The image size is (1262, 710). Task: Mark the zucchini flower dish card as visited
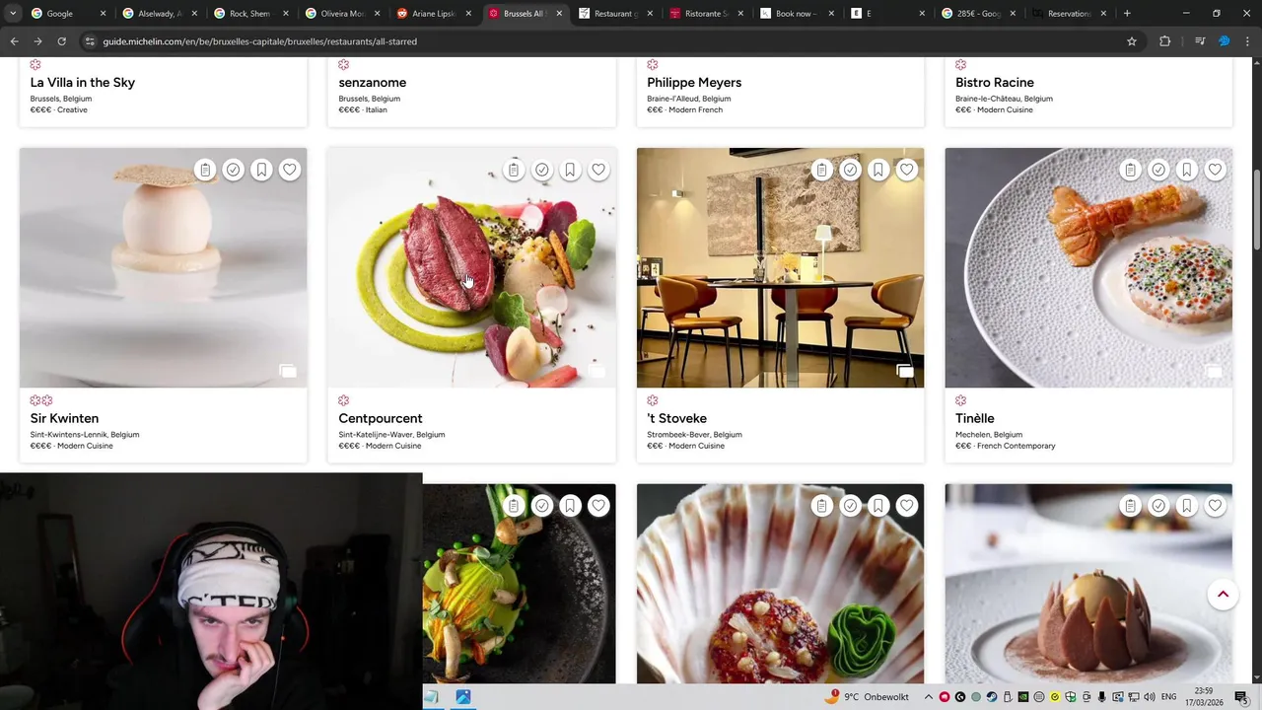[541, 506]
